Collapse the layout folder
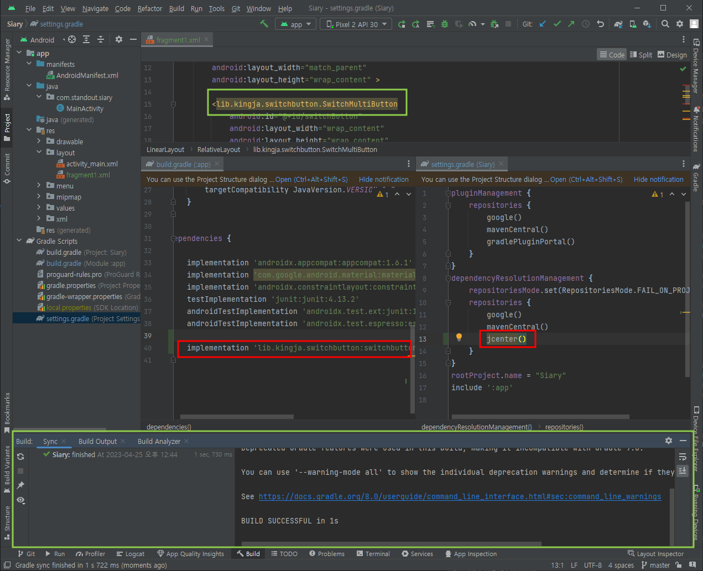This screenshot has width=703, height=571. [39, 153]
